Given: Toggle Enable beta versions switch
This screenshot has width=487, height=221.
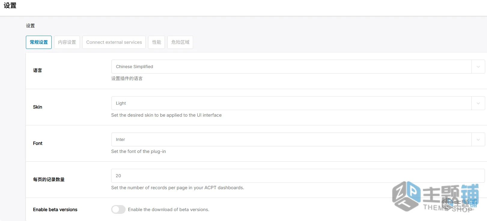Looking at the screenshot, I should pyautogui.click(x=118, y=209).
